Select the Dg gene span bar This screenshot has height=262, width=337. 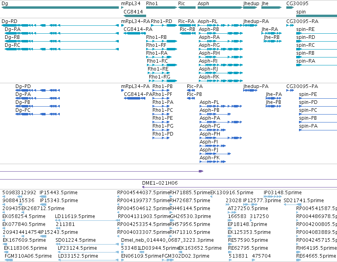(60, 8)
